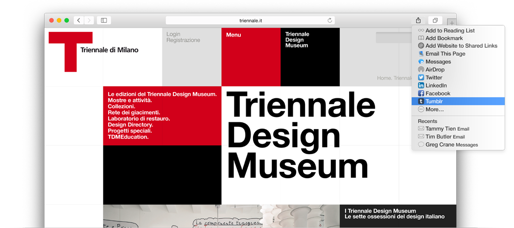Open the Share toolbar button
The width and height of the screenshot is (514, 228).
[418, 21]
